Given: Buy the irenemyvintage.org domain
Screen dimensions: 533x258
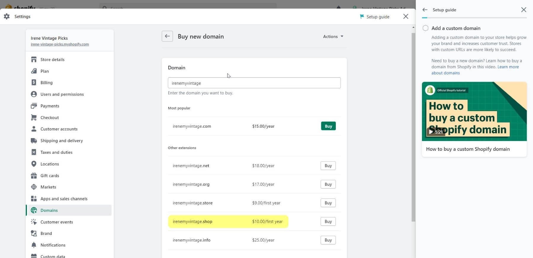Looking at the screenshot, I should [x=328, y=184].
